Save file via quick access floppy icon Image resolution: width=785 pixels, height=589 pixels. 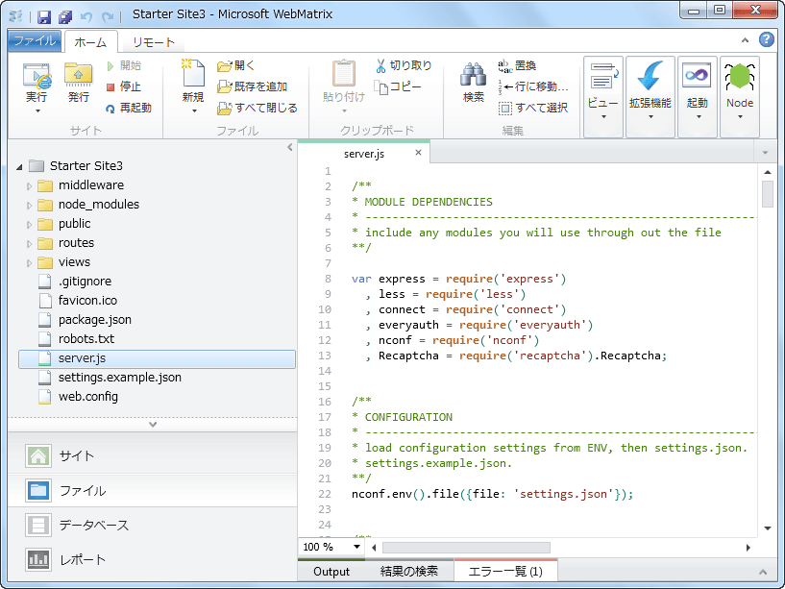click(x=44, y=17)
